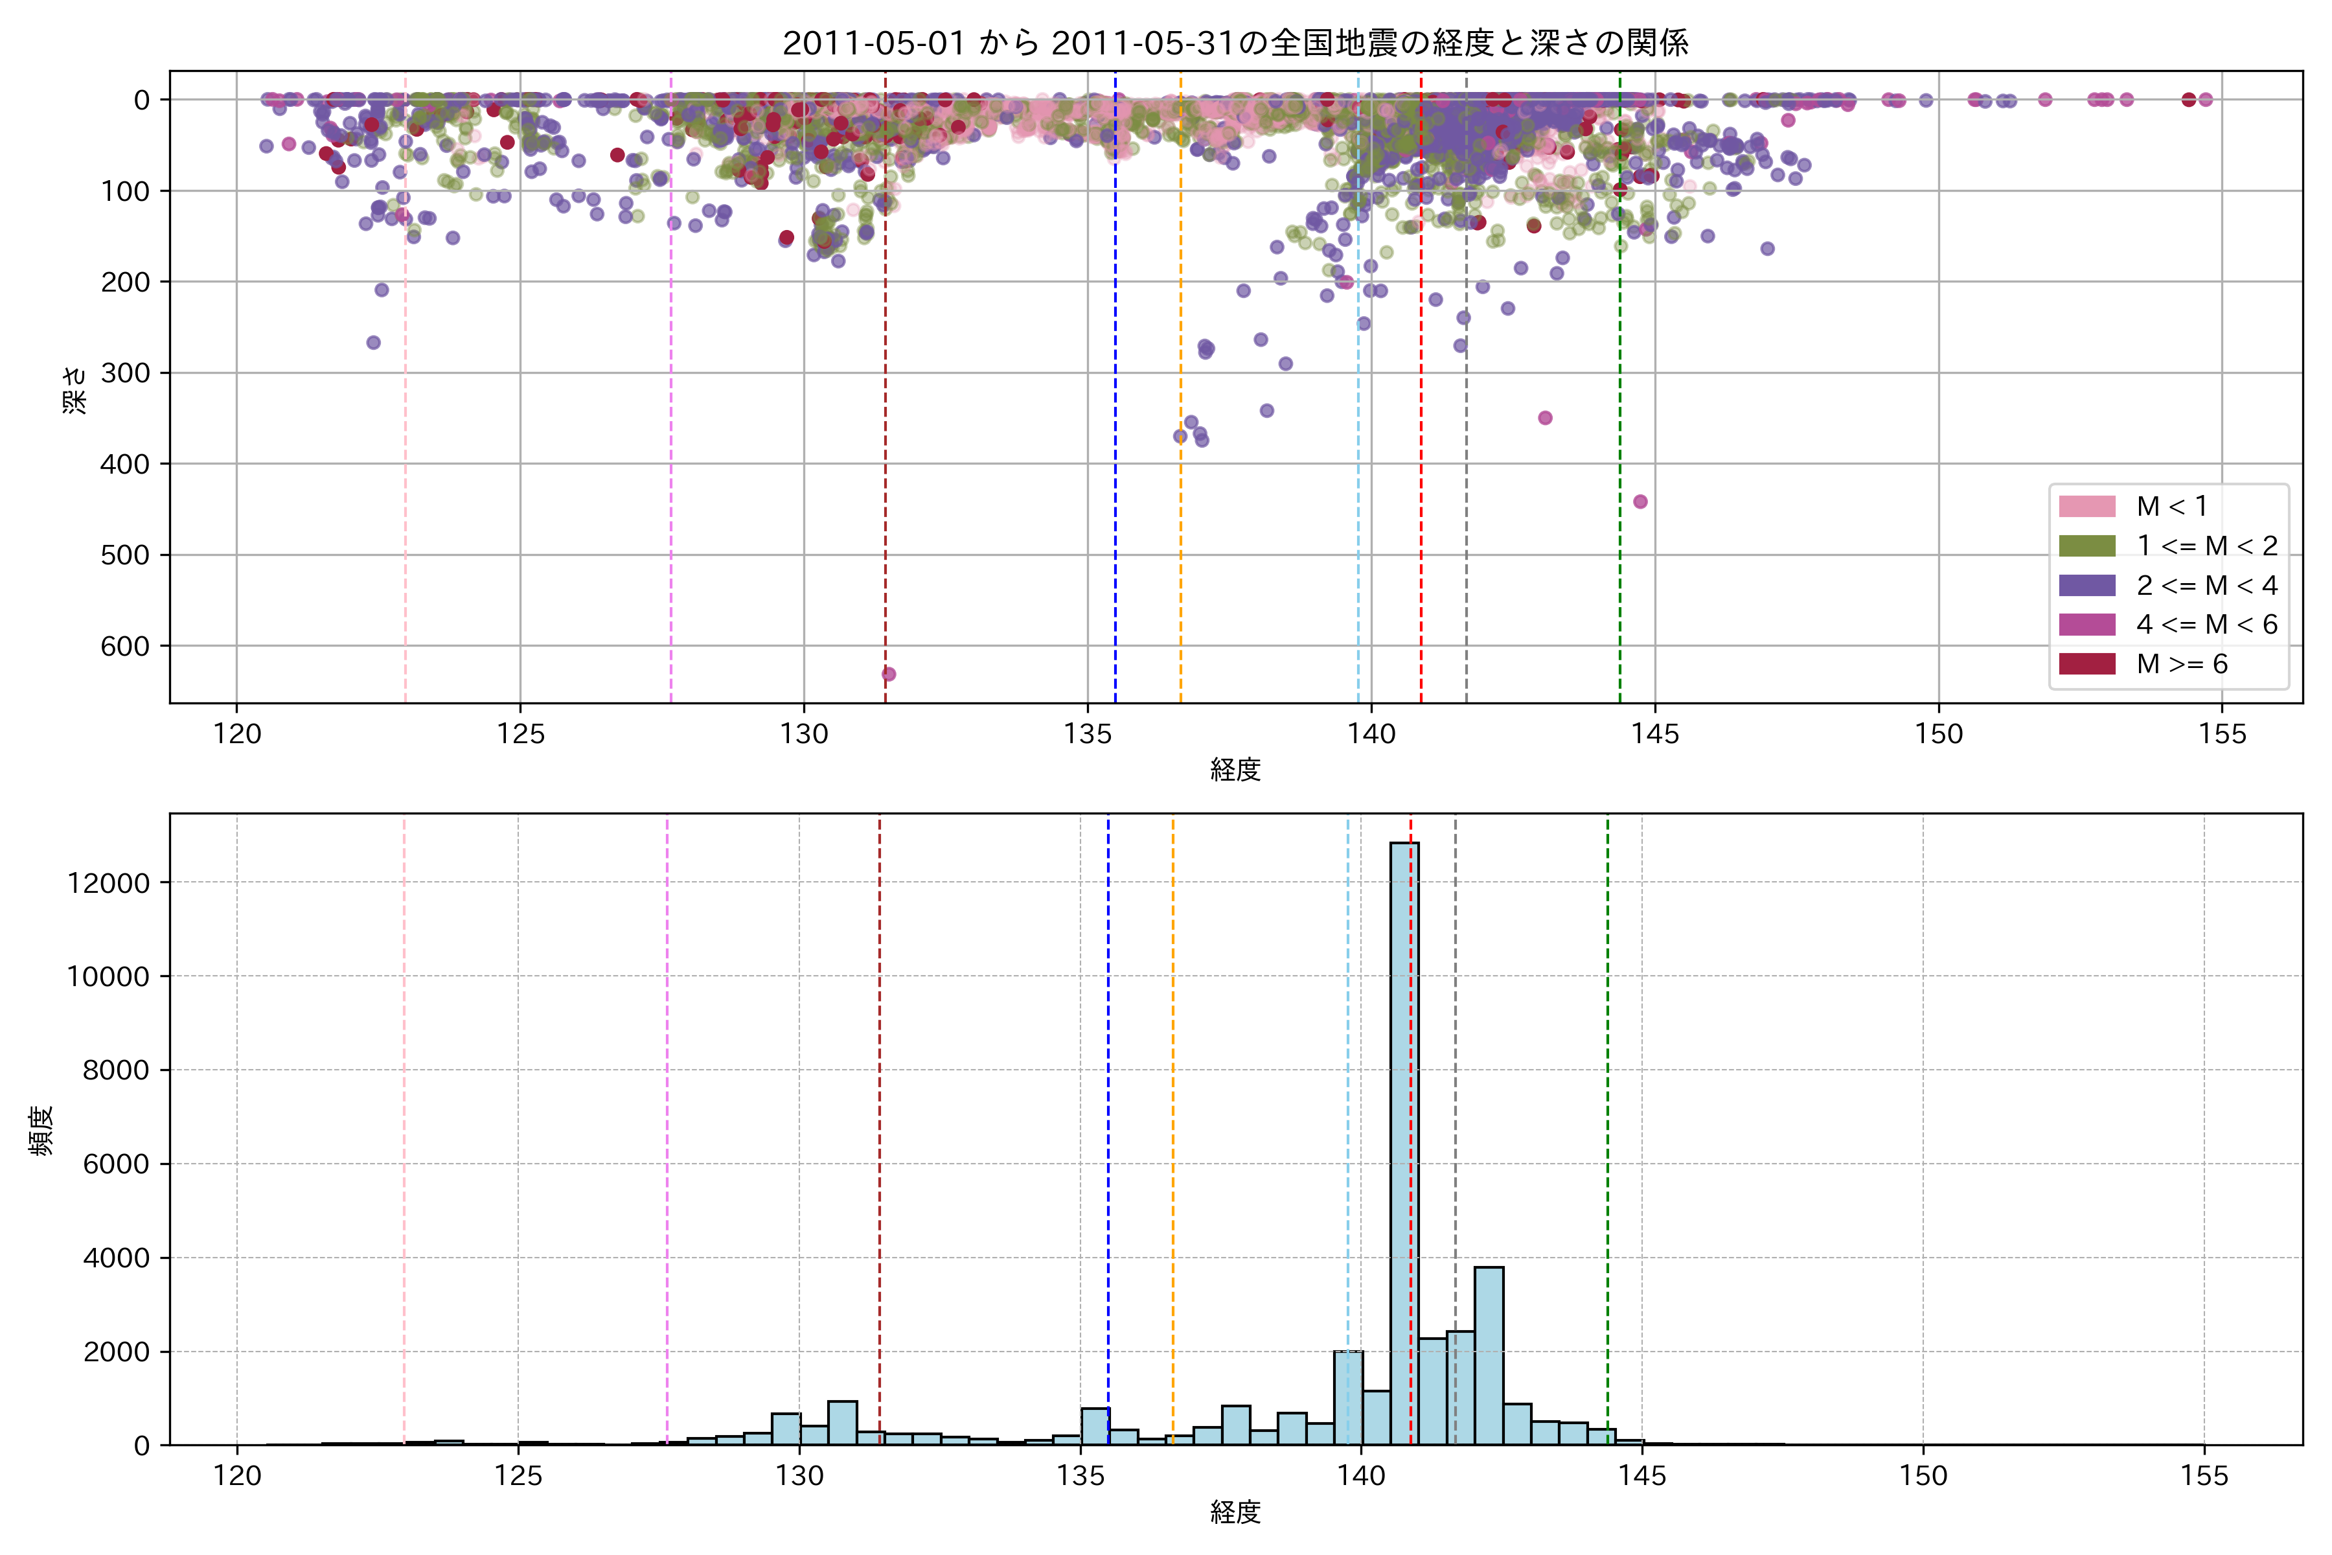Click the chart title text at top
Viewport: 2332px width, 1555px height.
[x=1235, y=43]
